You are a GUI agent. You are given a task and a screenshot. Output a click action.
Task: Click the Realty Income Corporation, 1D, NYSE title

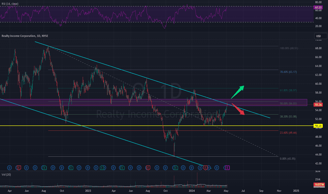[x=25, y=36]
